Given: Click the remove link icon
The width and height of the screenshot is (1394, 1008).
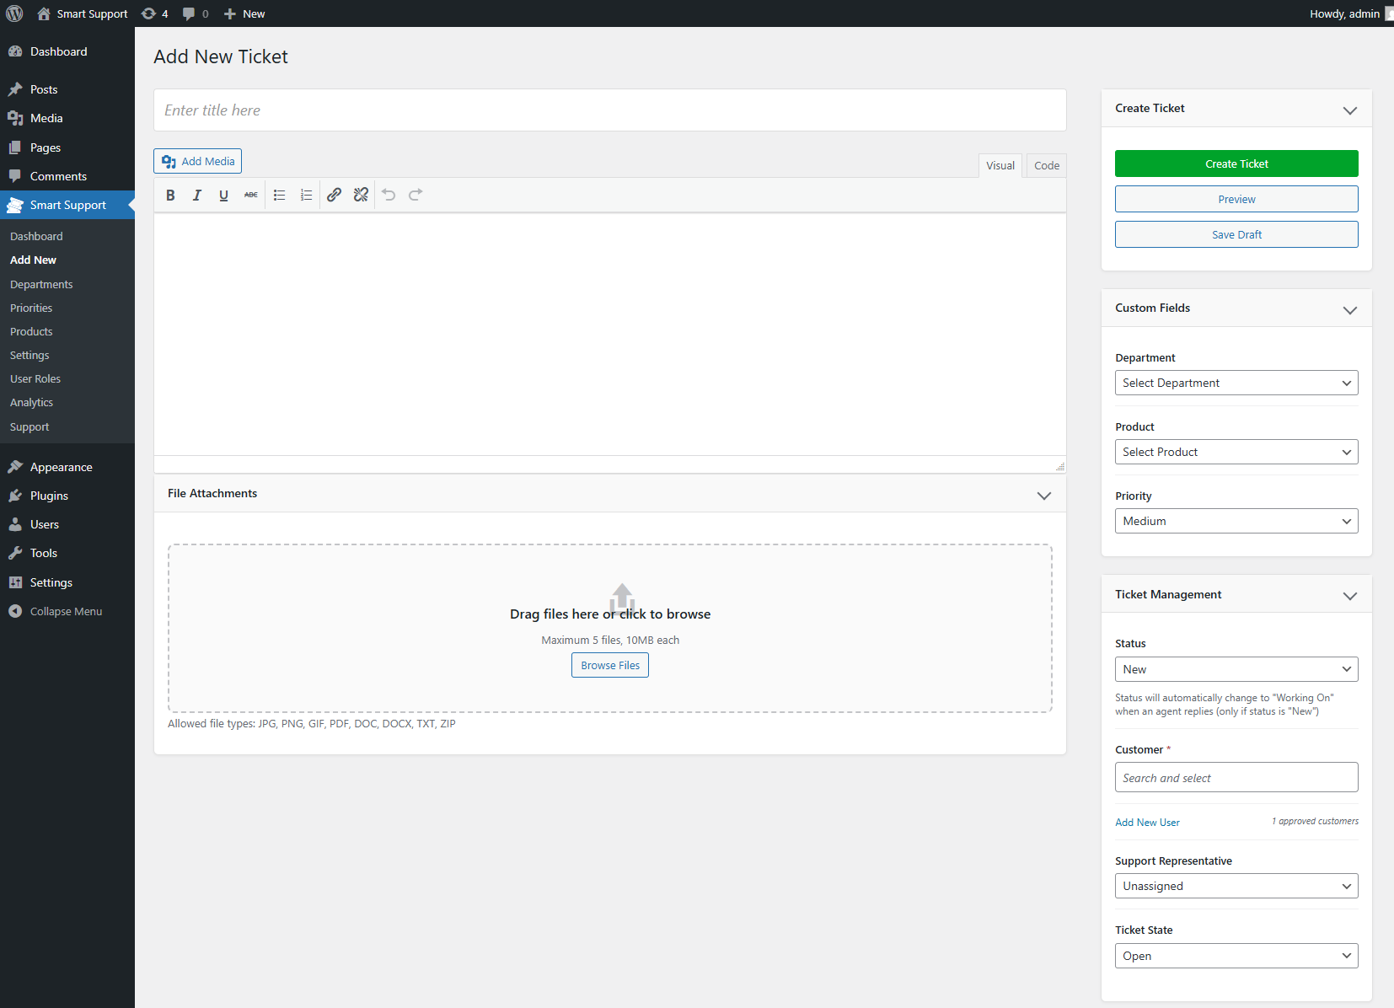Looking at the screenshot, I should (362, 195).
